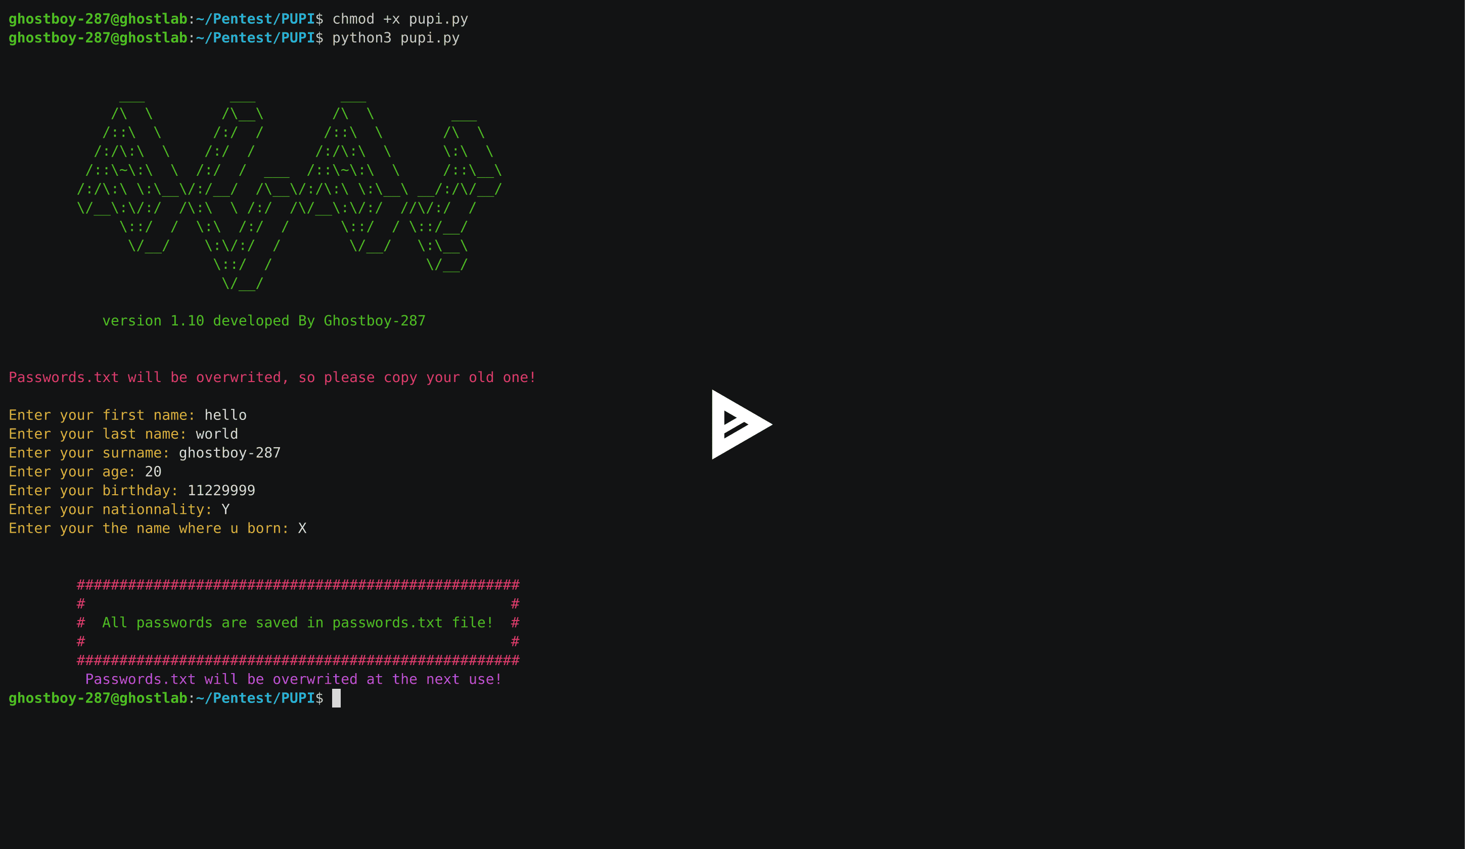Click the 'Enter your surname: ghostboy-287' line
The image size is (1465, 849).
coord(145,453)
